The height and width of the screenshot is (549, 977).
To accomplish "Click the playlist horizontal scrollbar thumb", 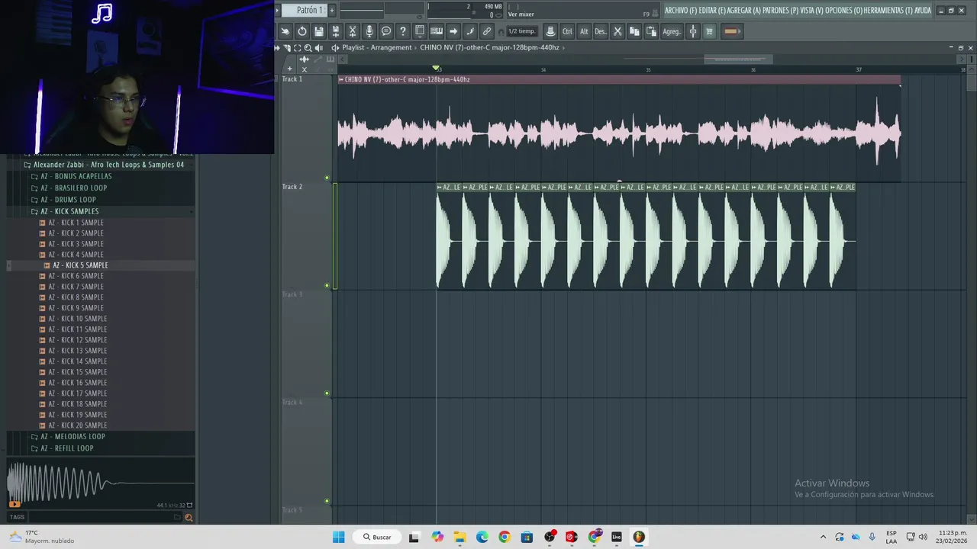I will click(738, 59).
